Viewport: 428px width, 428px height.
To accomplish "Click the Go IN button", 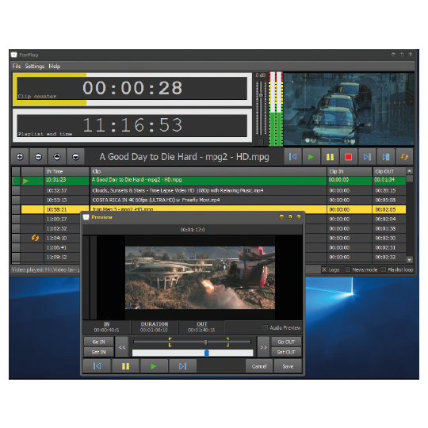I will click(x=98, y=342).
